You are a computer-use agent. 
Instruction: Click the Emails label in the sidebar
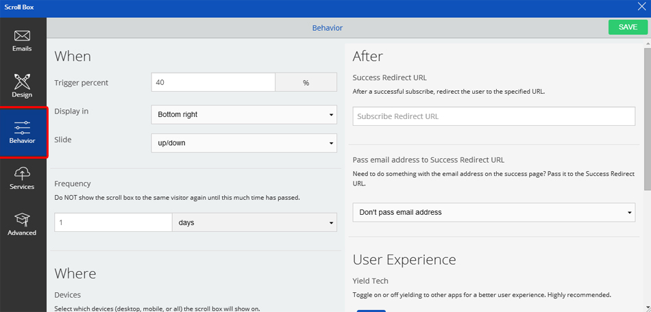(22, 49)
